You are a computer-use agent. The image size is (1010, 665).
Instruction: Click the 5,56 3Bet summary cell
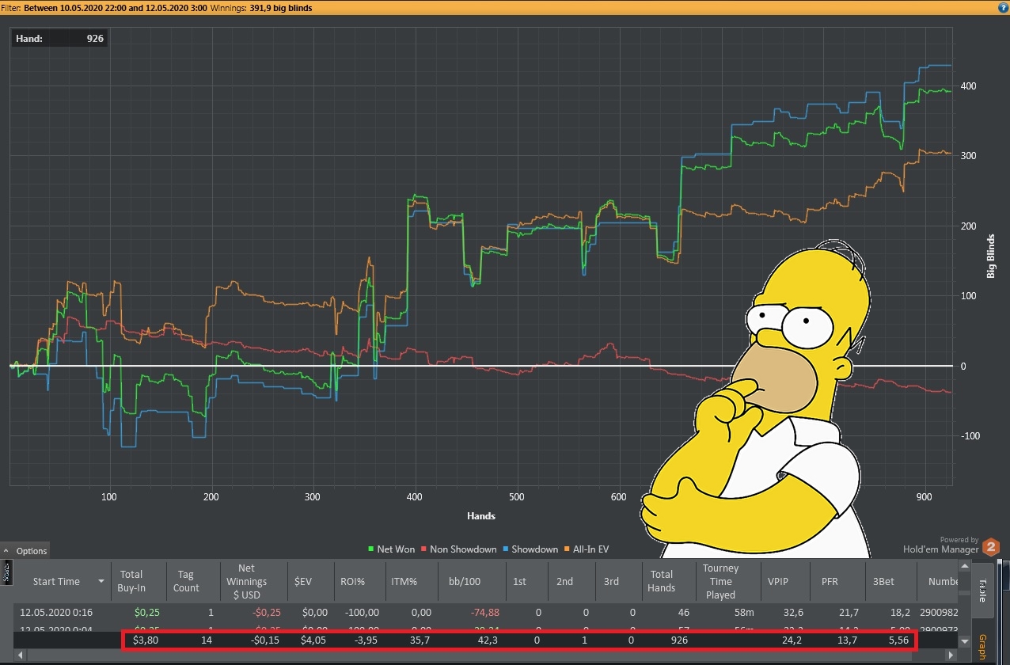[899, 640]
